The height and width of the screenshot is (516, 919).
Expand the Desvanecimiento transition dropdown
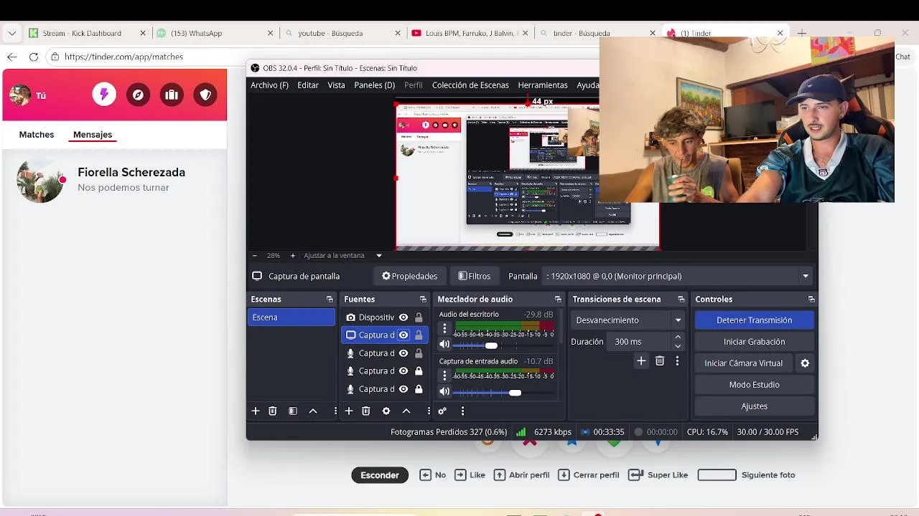coord(678,320)
